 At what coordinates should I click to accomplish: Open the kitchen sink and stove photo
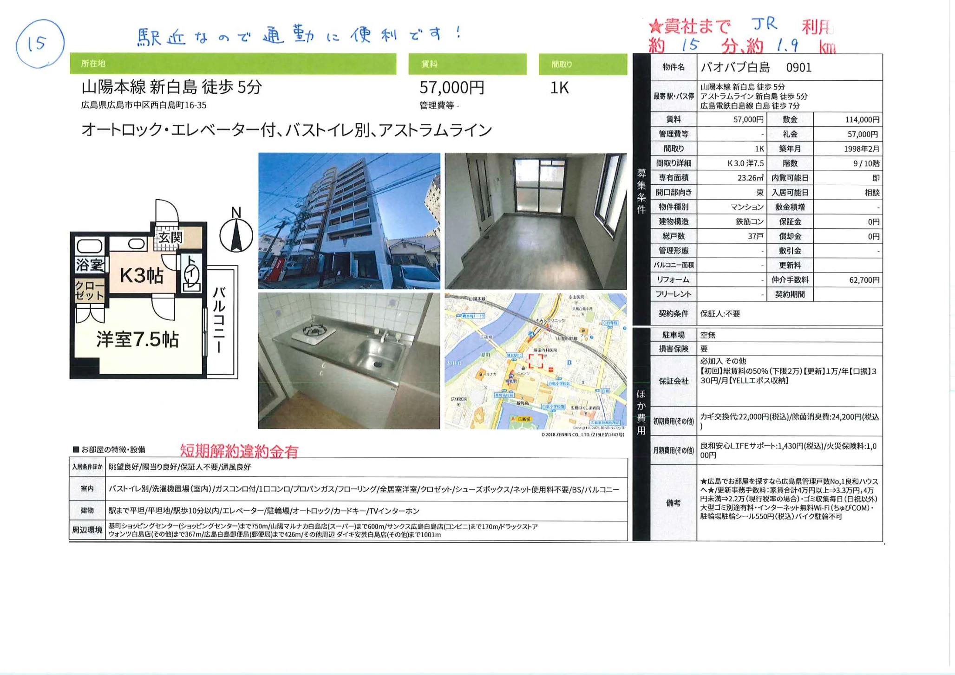[x=349, y=361]
